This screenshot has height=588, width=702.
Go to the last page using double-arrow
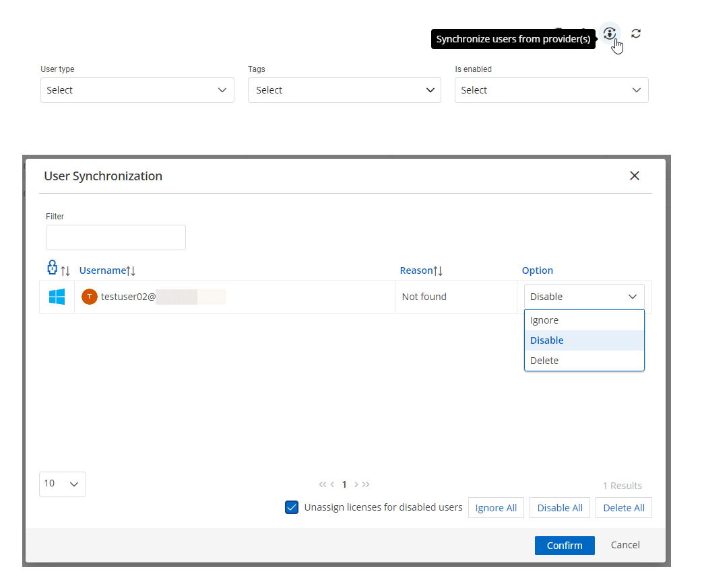[x=366, y=484]
